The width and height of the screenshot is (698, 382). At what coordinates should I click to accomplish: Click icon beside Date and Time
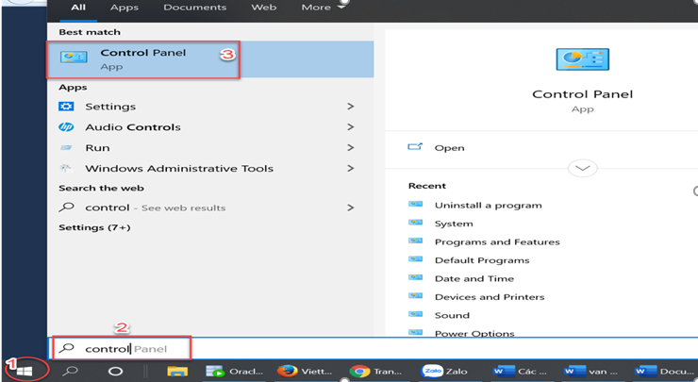point(415,277)
